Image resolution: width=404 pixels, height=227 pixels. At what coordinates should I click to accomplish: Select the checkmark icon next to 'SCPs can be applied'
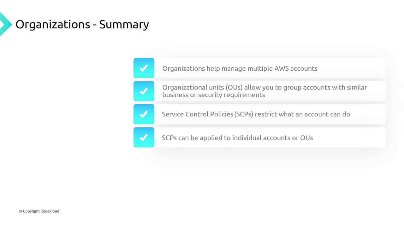[x=144, y=137]
